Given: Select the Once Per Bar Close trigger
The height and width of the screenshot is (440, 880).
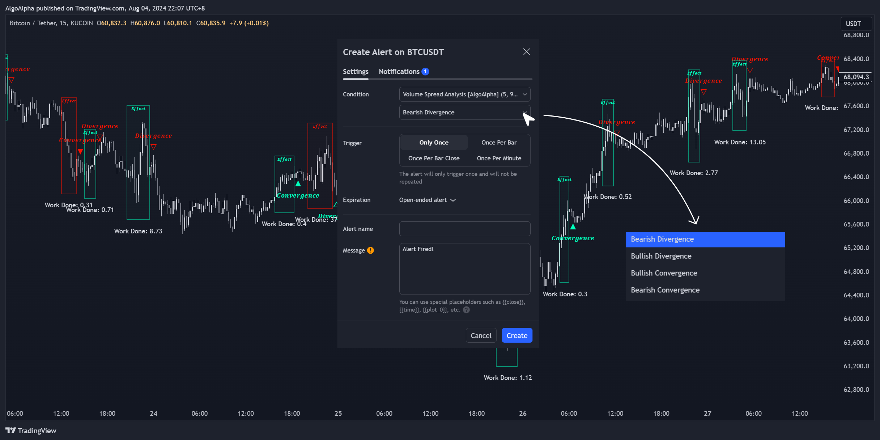Looking at the screenshot, I should 434,158.
